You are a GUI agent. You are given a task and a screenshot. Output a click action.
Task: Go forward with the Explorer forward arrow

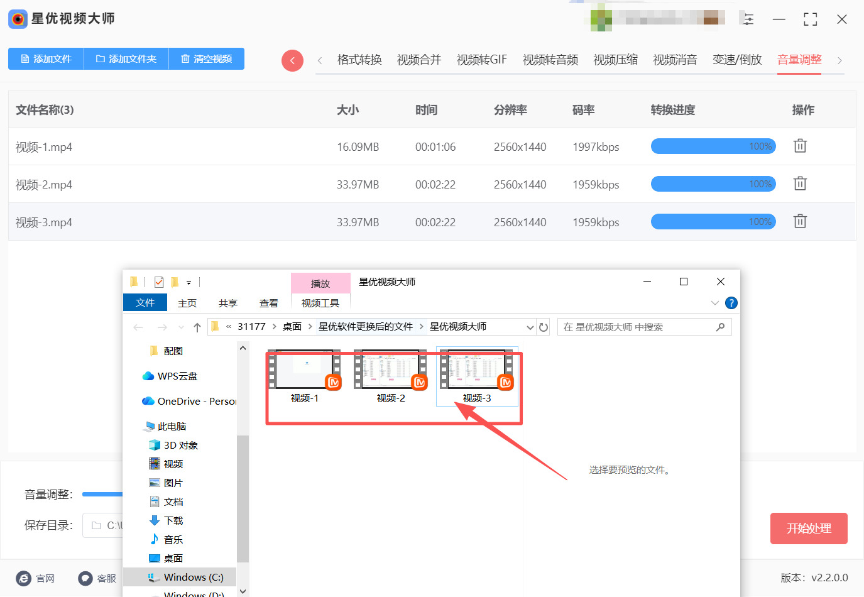pos(162,327)
